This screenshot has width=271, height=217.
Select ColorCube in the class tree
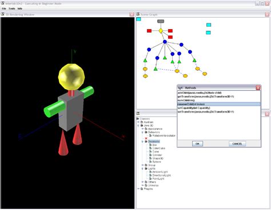point(159,148)
